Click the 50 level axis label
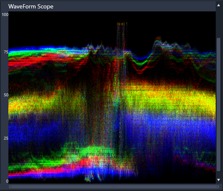 (6, 95)
